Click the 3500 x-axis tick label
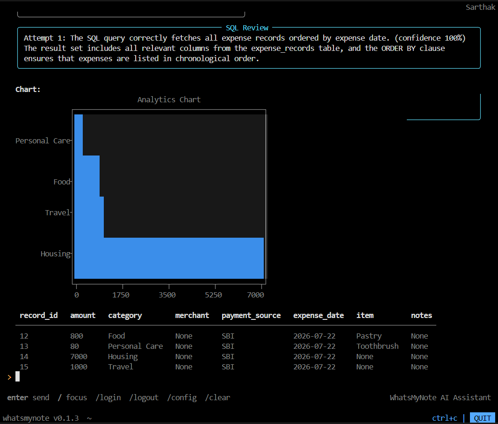Viewport: 498px width, 424px height. 167,295
